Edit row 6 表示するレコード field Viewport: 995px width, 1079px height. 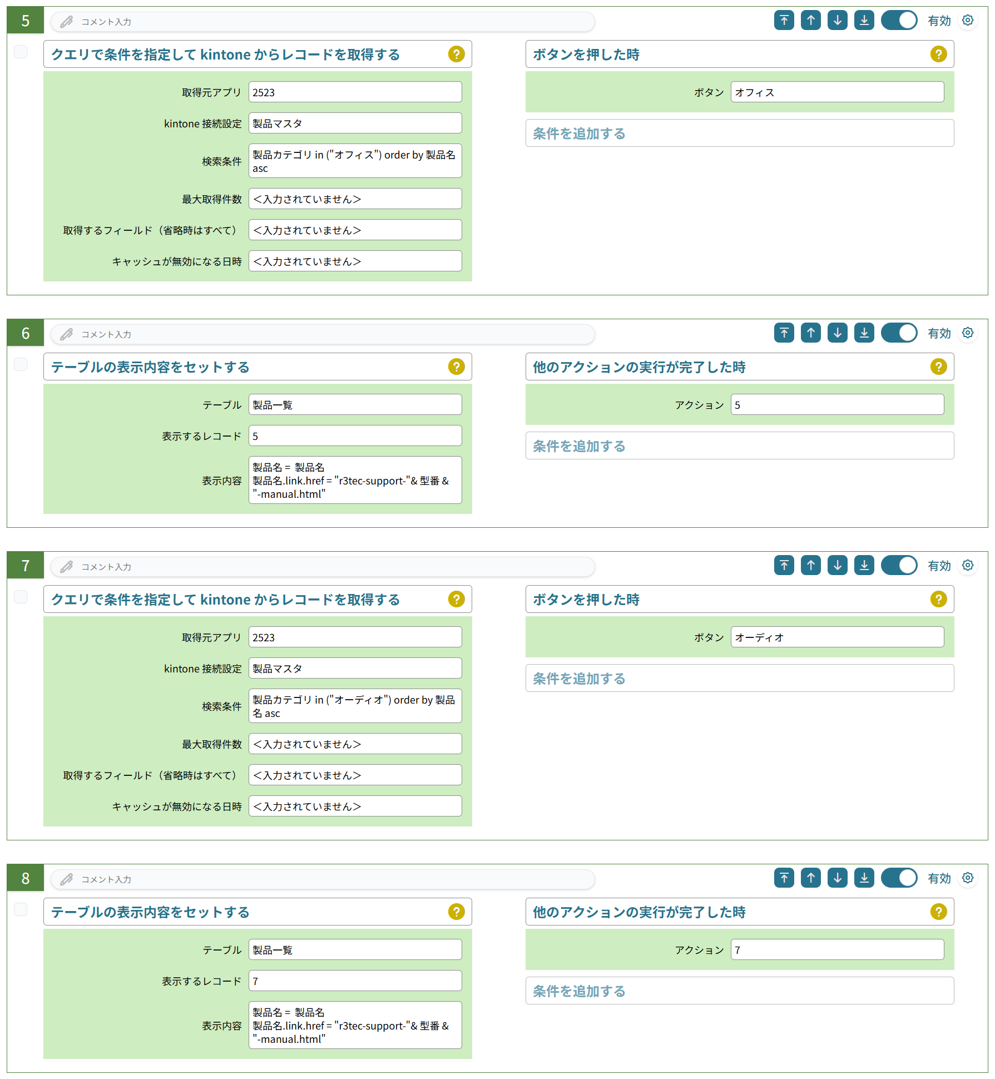click(x=355, y=435)
